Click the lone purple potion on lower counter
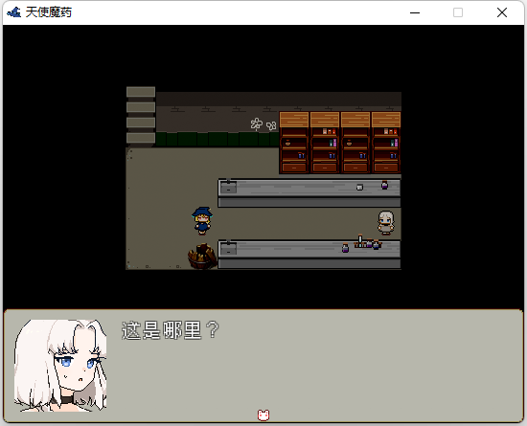Screen dimensions: 527x426 click(345, 248)
